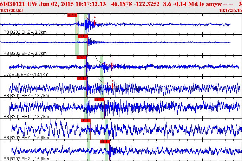The width and height of the screenshot is (242, 161).
Task: Select the PB B203 EH2 trace label
Action: (x=25, y=53)
